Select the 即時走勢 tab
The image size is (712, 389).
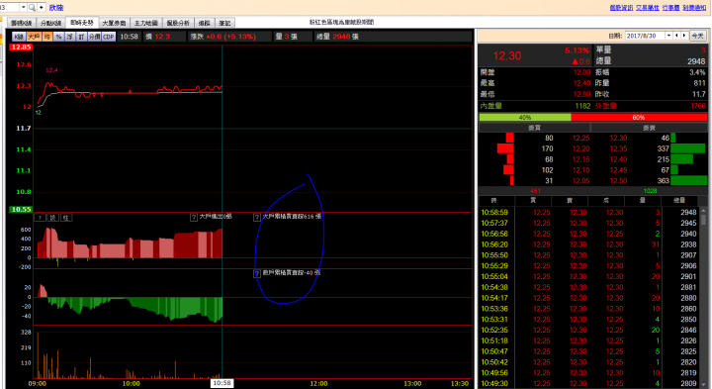point(82,22)
